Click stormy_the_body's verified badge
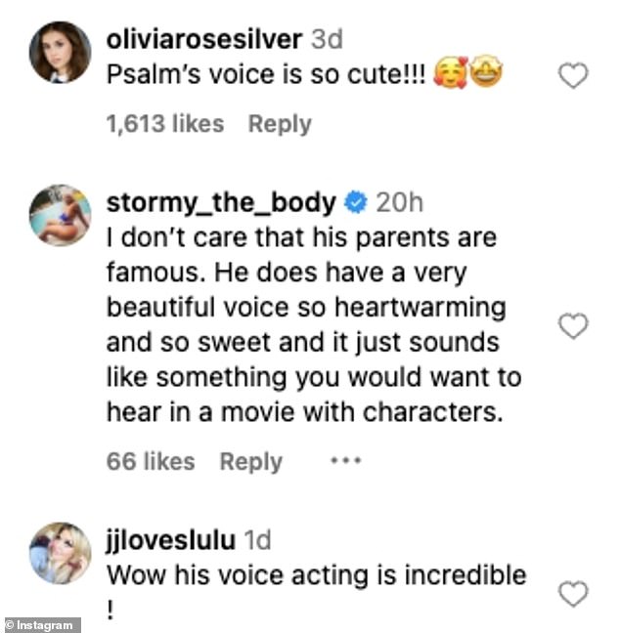Screen dimensions: 620x633 tap(356, 203)
